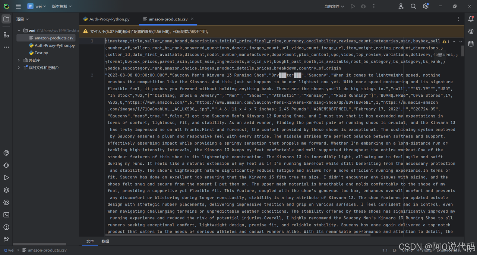Expand the 临时文件和控制台 scratches node

(x=19, y=68)
